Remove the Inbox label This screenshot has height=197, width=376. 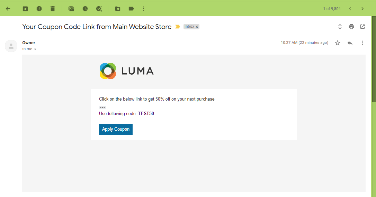pos(197,27)
